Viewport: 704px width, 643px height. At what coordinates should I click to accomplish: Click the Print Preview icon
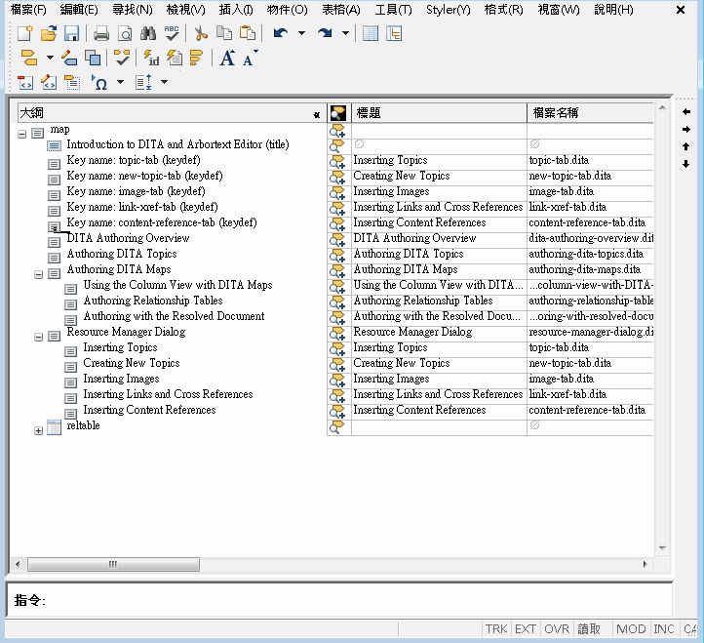pos(125,33)
